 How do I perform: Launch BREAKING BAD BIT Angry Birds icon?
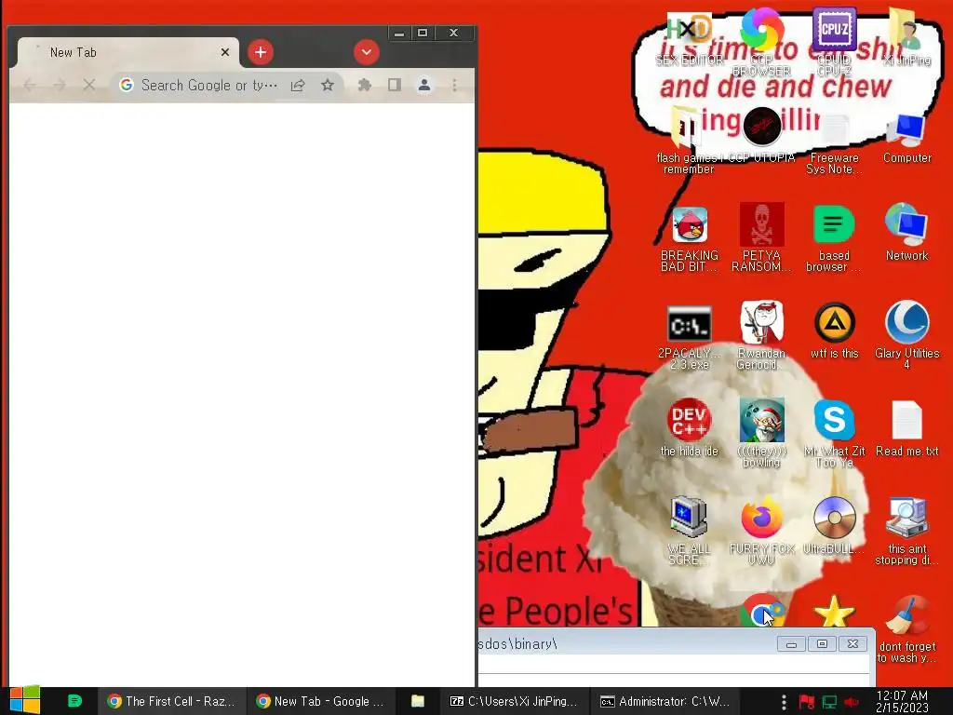[690, 238]
